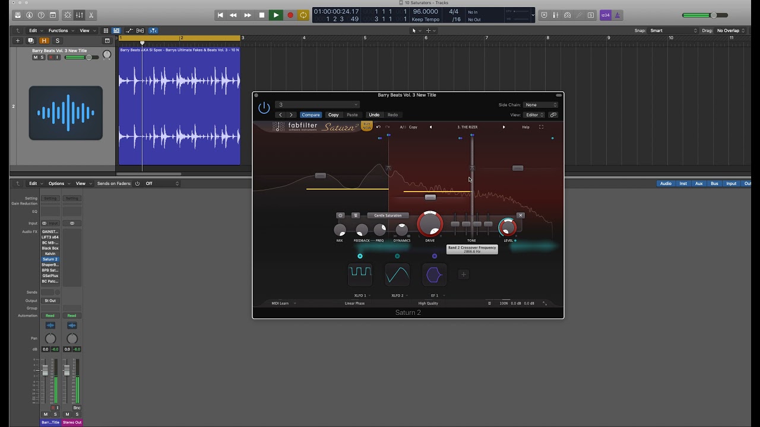Open Smart Controls
The image size is (760, 427).
(68, 15)
